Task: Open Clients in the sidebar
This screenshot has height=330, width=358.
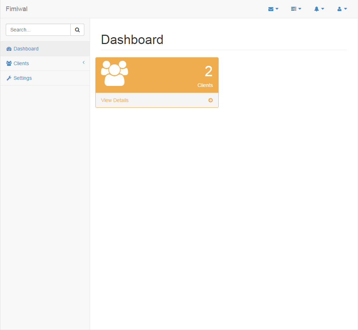Action: click(45, 63)
